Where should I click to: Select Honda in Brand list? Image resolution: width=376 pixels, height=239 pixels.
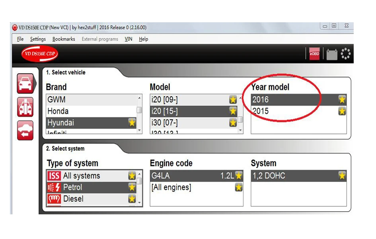[91, 111]
